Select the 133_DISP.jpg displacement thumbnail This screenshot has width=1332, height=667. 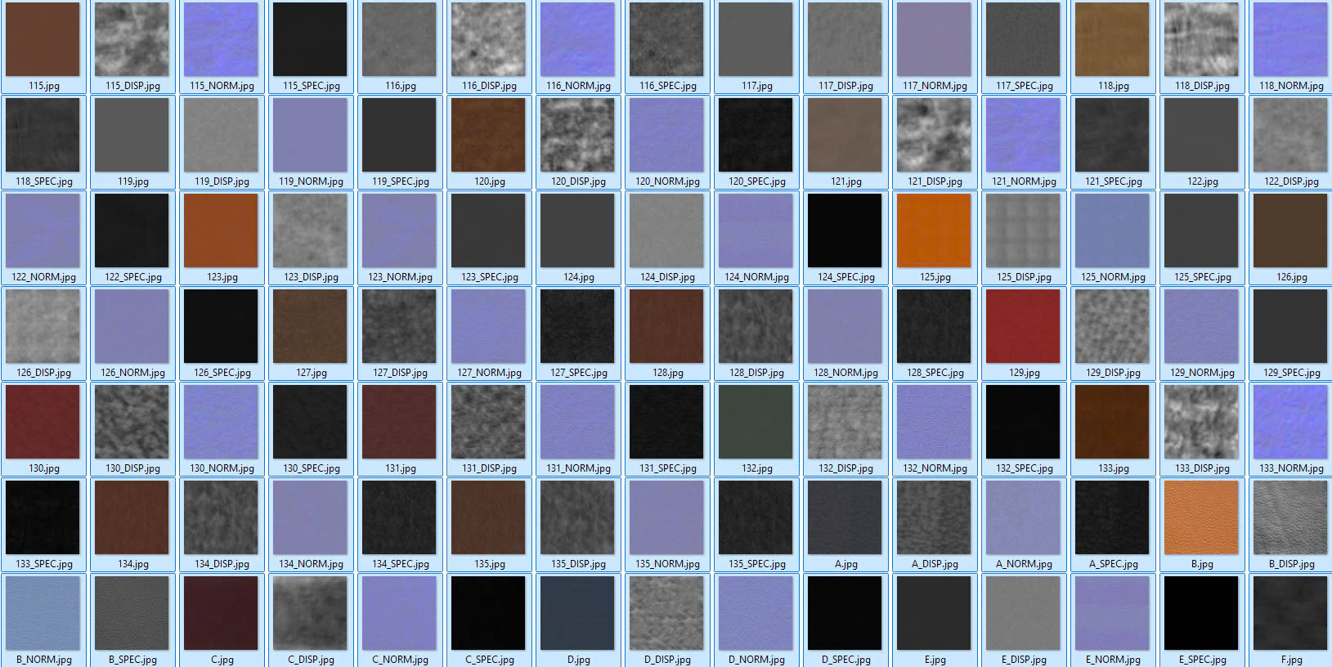point(1201,423)
